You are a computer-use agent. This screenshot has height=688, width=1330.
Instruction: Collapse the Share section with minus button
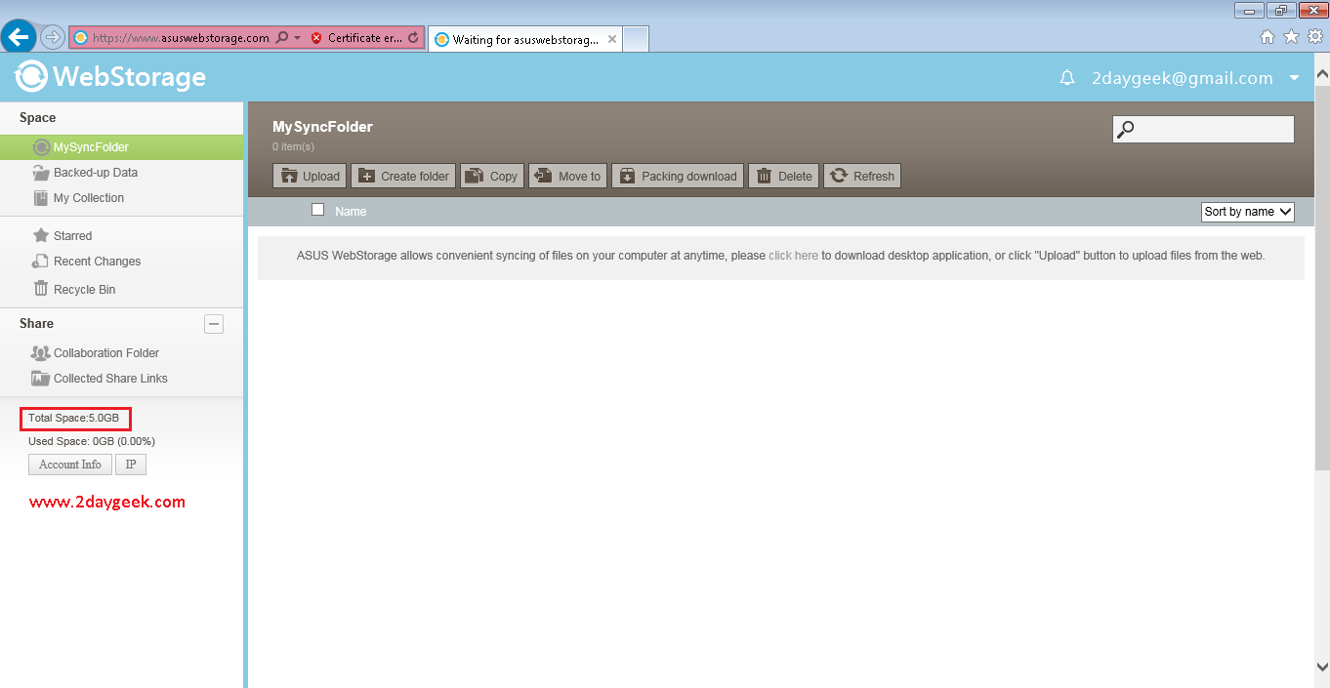coord(214,324)
